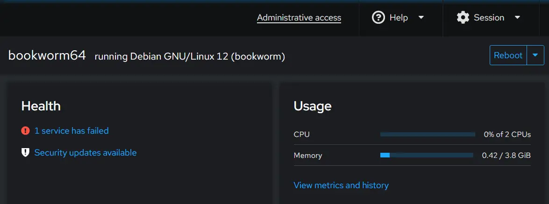The height and width of the screenshot is (204, 549).
Task: Expand the Session menu caret
Action: pyautogui.click(x=518, y=18)
